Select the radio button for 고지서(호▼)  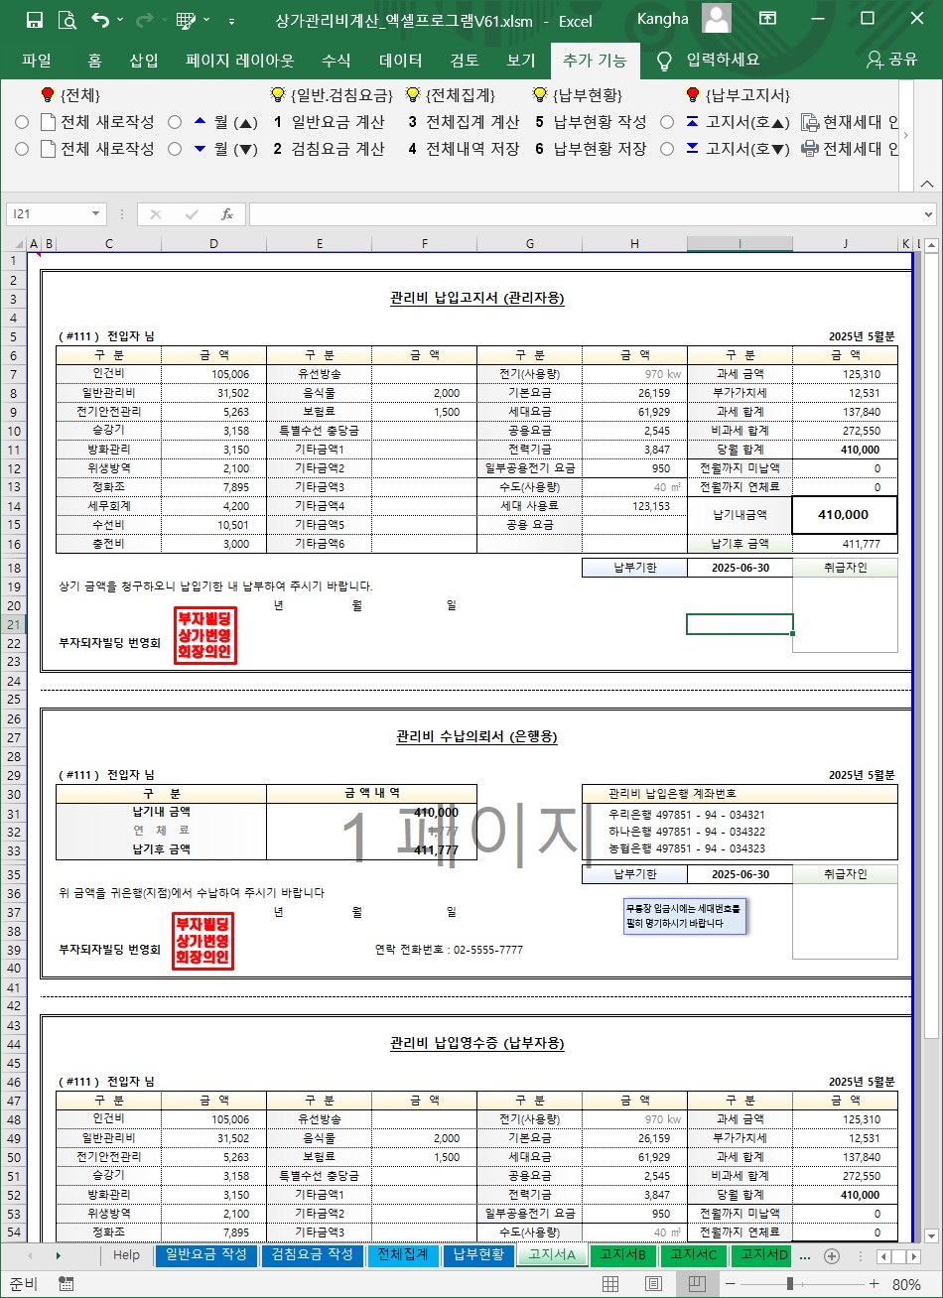(x=667, y=149)
